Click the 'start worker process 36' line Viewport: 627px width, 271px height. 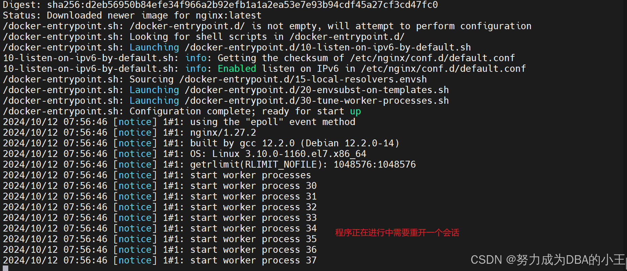[x=160, y=250]
